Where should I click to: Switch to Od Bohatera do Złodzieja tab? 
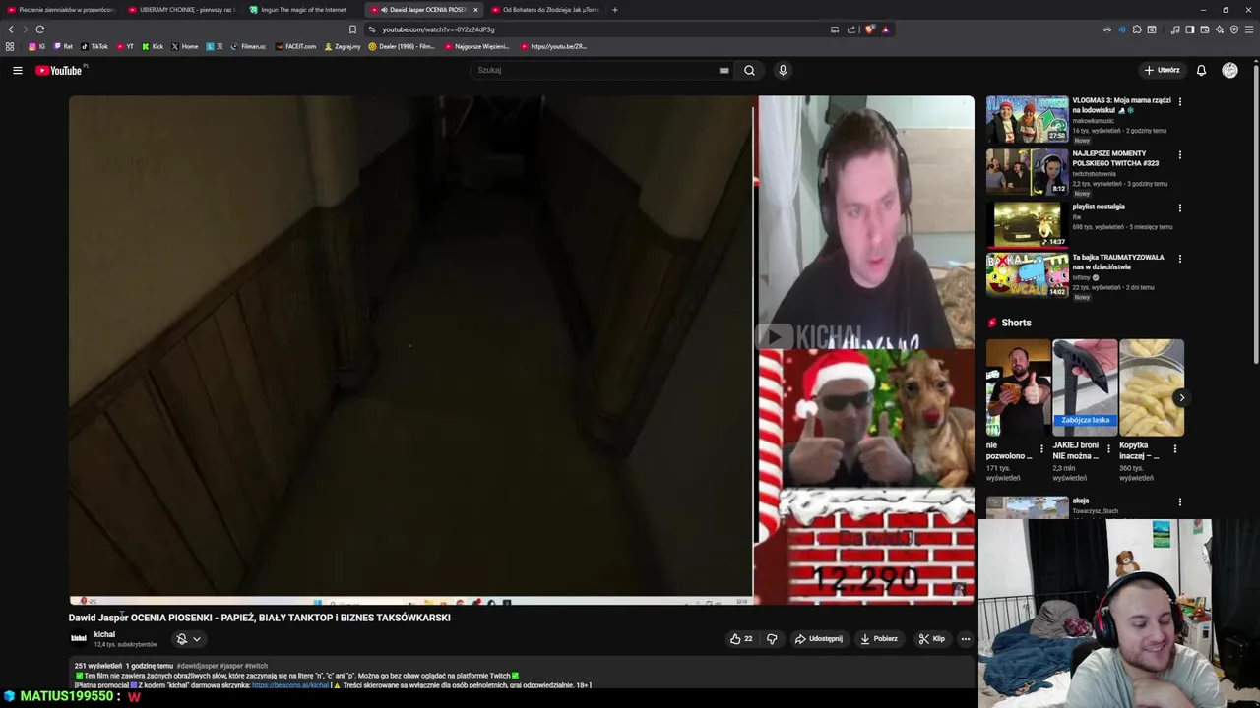click(544, 10)
